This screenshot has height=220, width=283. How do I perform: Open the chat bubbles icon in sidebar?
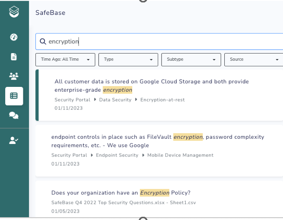pos(14,115)
